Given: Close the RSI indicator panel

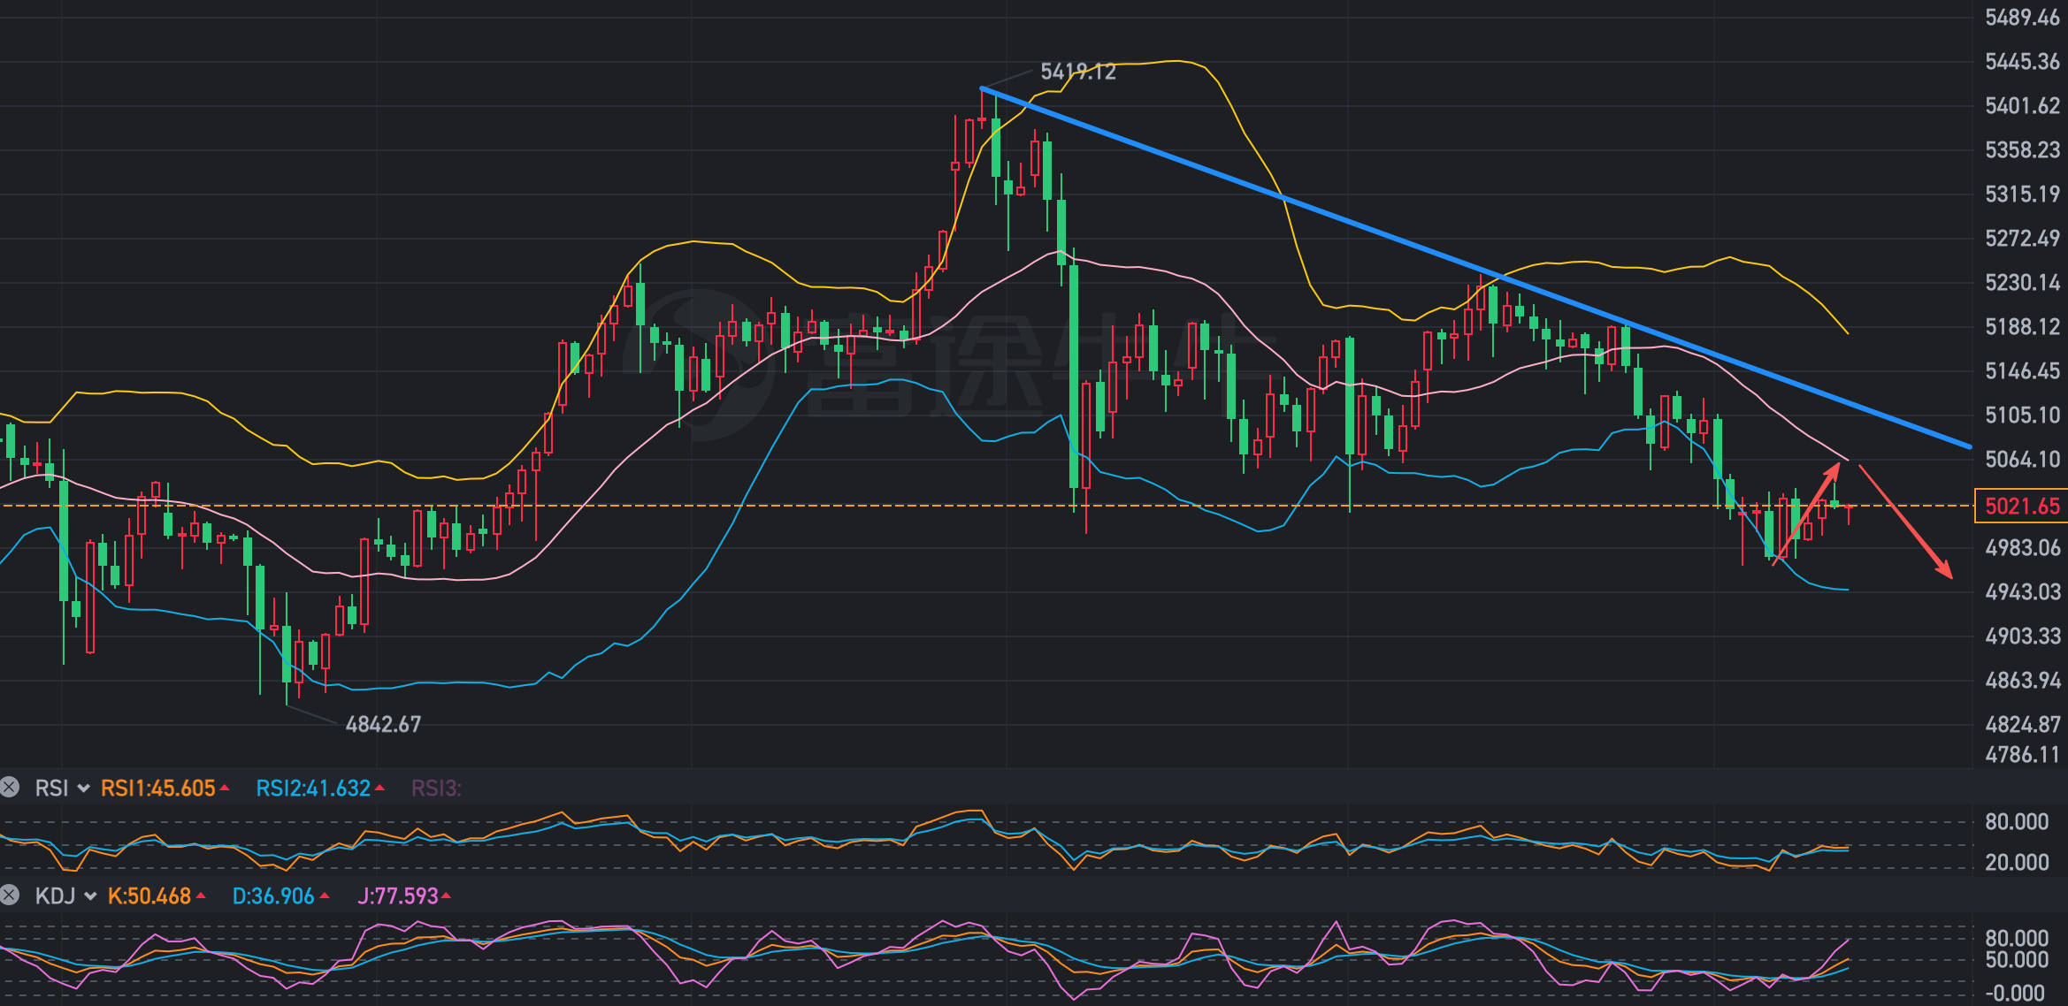Looking at the screenshot, I should coord(10,788).
